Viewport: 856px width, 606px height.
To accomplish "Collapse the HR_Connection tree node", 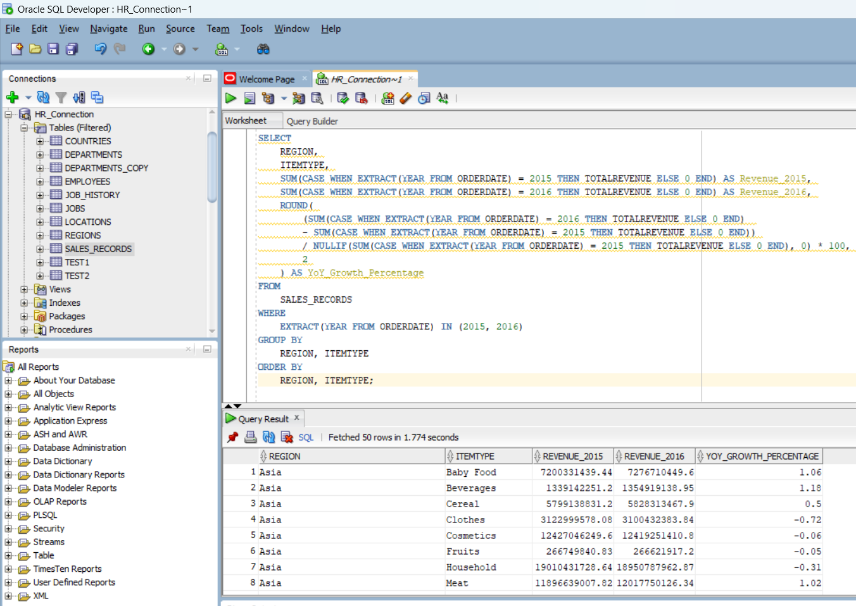I will pos(8,114).
